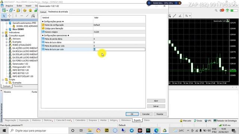
Task: Open the Exibir menu
Action: tap(19, 6)
